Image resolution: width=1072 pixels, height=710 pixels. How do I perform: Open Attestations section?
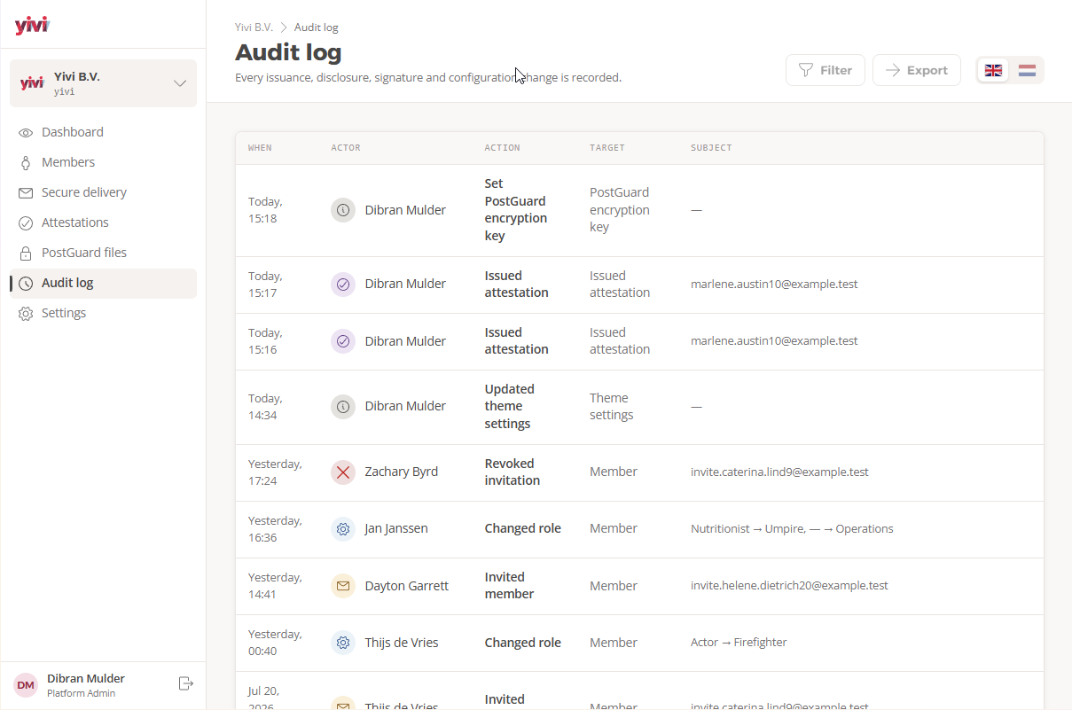(103, 222)
